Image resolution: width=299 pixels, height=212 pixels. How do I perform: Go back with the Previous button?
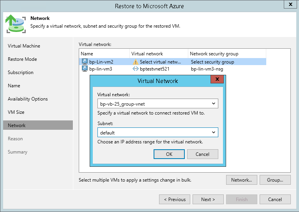pyautogui.click(x=175, y=200)
